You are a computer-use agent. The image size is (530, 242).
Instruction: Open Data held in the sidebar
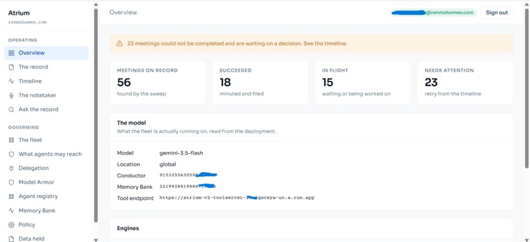tap(46, 239)
